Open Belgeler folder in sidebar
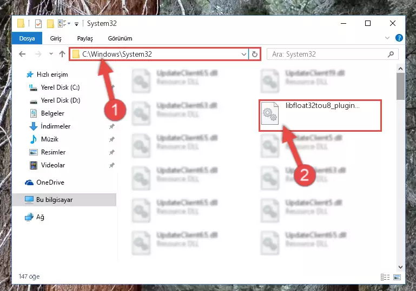Screen dimensions: 416x291 [x=52, y=113]
